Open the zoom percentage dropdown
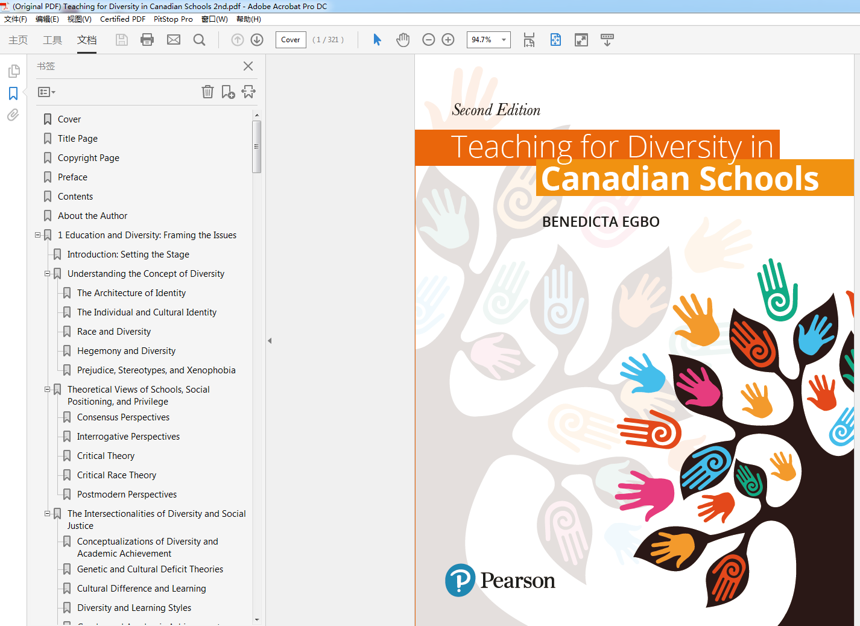Screen dimensions: 860x626 tap(504, 40)
